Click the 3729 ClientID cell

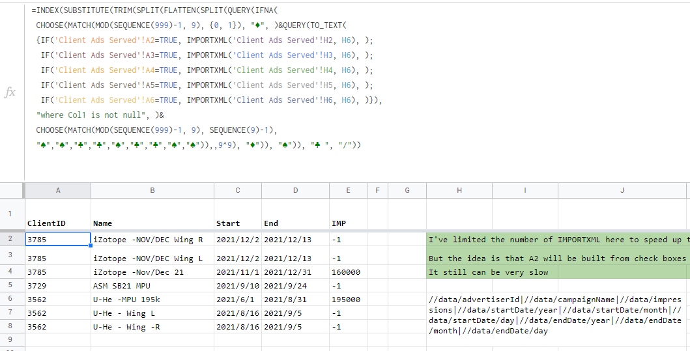click(57, 285)
